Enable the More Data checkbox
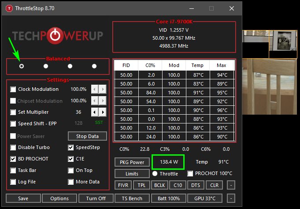Image resolution: width=300 pixels, height=209 pixels. click(x=71, y=182)
